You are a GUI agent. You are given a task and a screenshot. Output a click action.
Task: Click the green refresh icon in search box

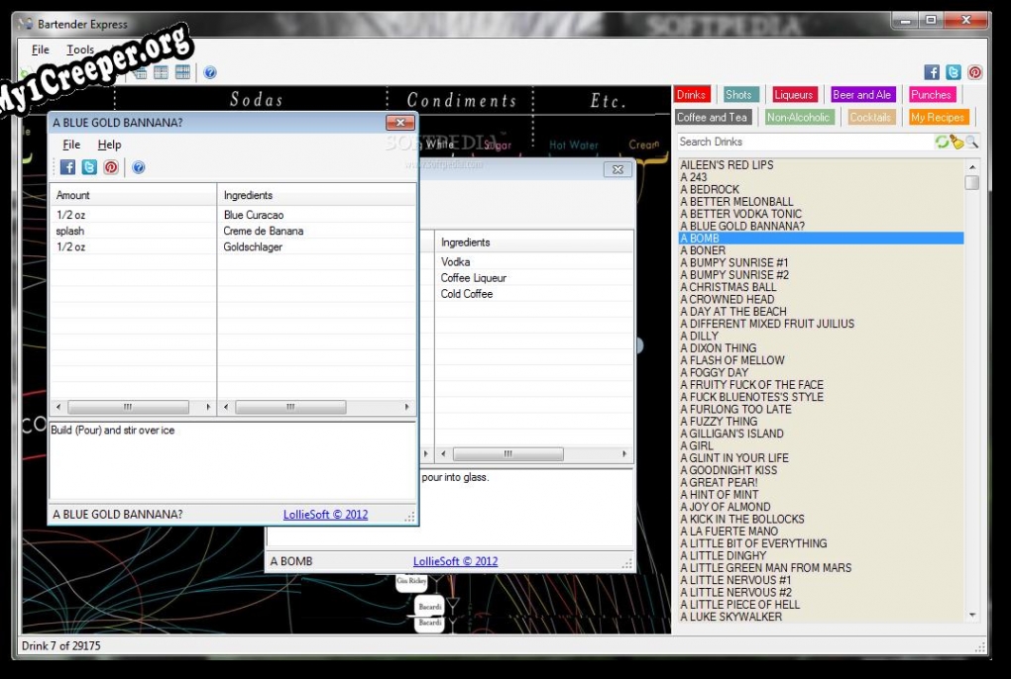(942, 143)
